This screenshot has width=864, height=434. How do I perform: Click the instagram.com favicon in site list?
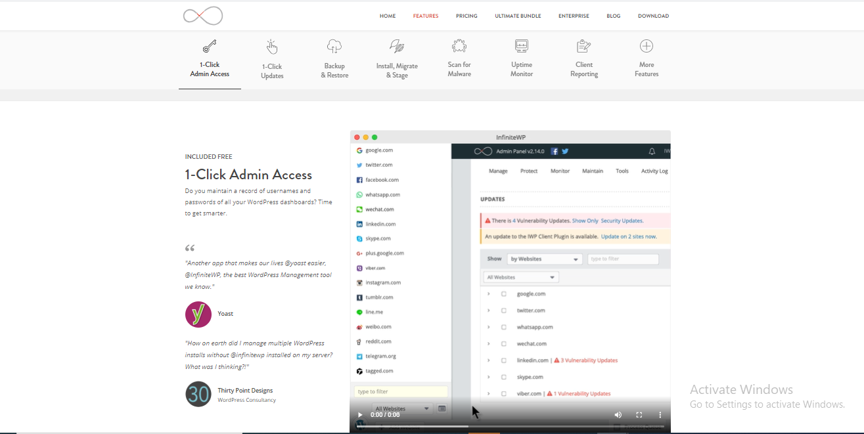click(359, 283)
